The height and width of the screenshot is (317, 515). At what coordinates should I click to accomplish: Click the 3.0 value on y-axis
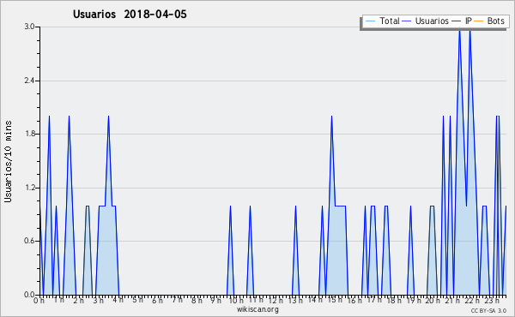pyautogui.click(x=29, y=27)
